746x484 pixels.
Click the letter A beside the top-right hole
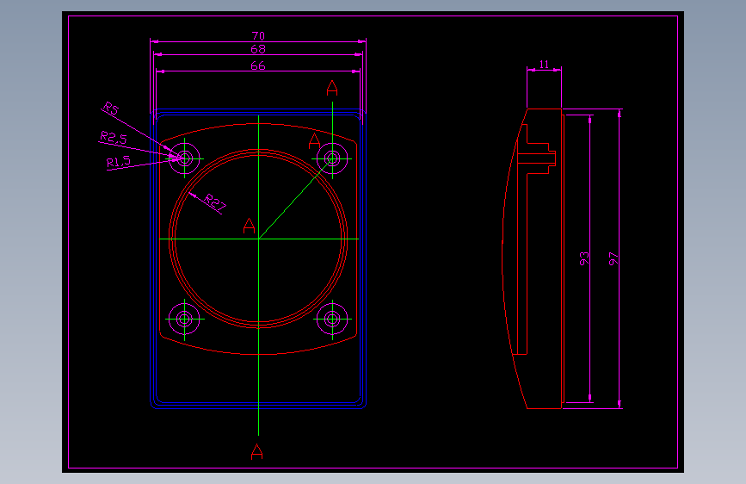tap(314, 141)
